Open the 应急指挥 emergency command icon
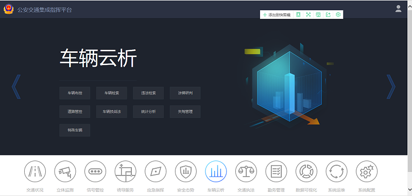The height and width of the screenshot is (196, 412). pos(156,171)
